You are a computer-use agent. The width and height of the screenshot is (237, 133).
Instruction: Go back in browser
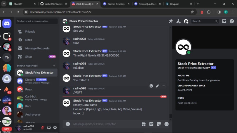click(x=4, y=12)
